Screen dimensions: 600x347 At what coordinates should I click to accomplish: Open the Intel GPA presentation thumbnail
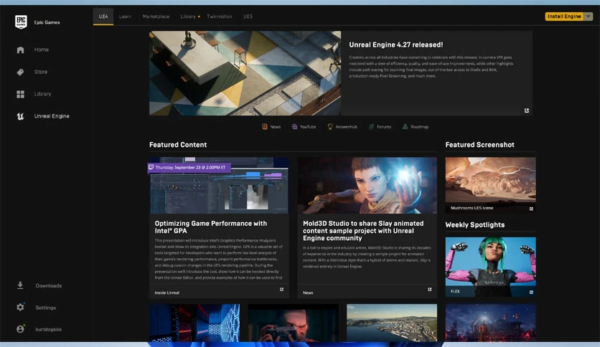219,186
